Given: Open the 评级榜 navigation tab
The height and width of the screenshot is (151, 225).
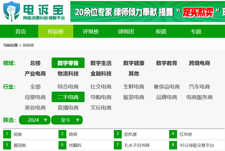Looking at the screenshot, I should tap(91, 31).
